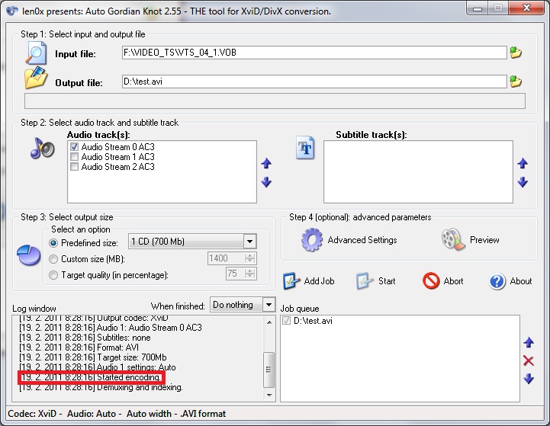Click the Output file path field

pyautogui.click(x=314, y=82)
